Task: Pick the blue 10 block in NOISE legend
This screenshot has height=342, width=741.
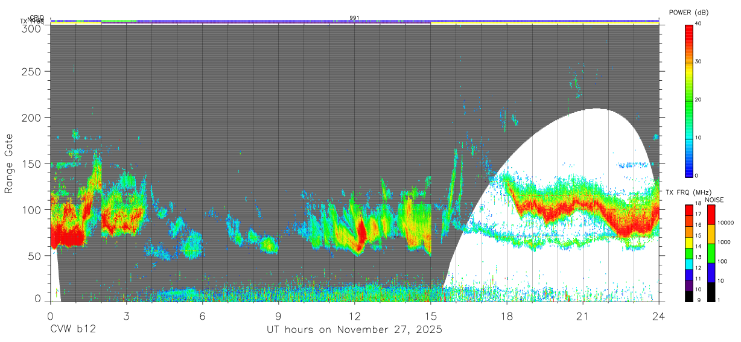Action: click(711, 273)
